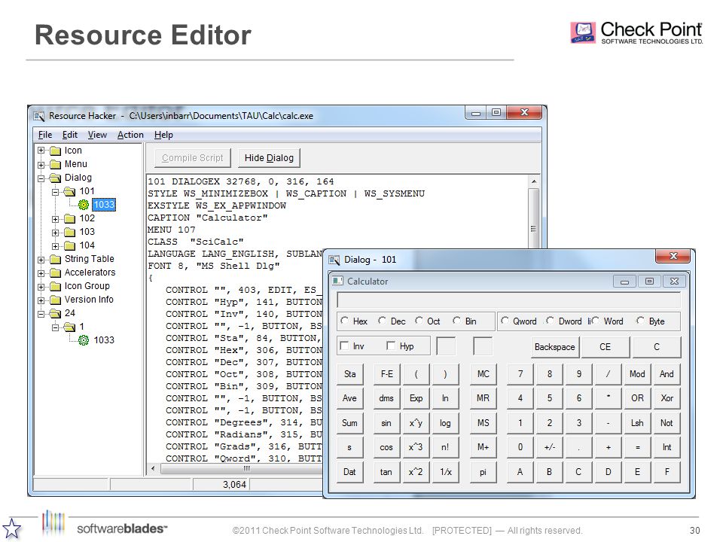Screen dimensions: 723x542
Task: Select the Version Info tree item
Action: tap(89, 300)
